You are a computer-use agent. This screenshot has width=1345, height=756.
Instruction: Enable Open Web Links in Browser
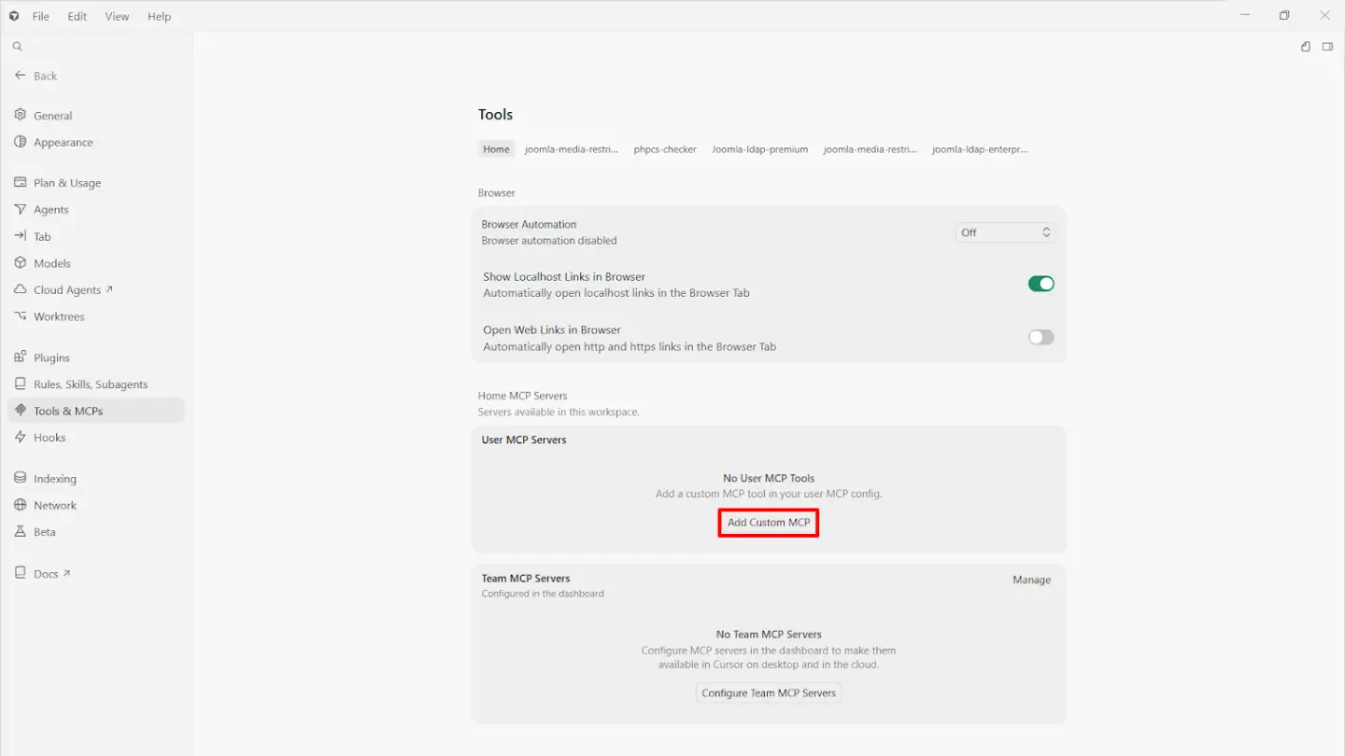coord(1041,337)
